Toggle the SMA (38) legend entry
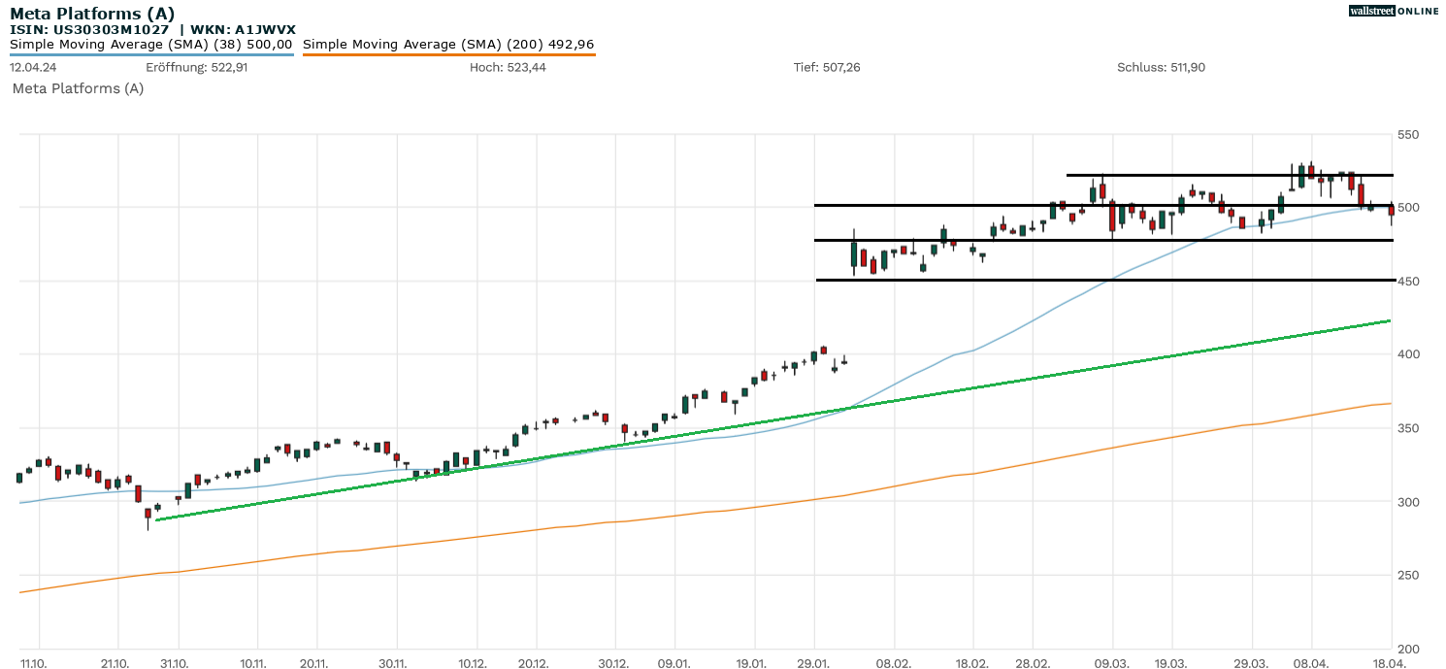Viewport: 1446px width, 669px height. click(x=151, y=45)
